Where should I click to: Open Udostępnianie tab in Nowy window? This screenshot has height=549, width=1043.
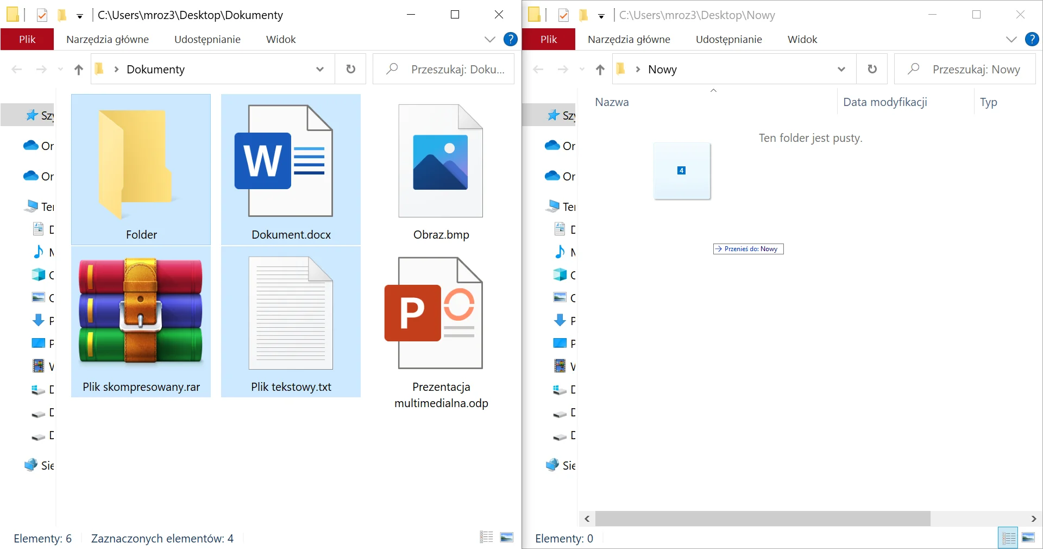coord(729,39)
